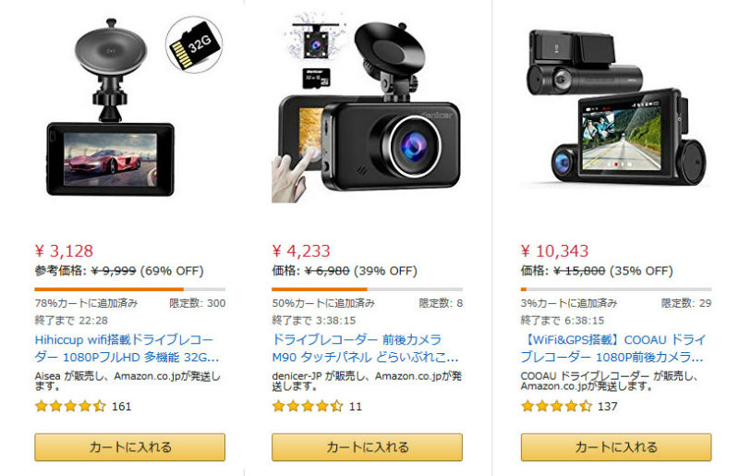Open the 【WiFi&GPS搭載】COOAU product link
This screenshot has width=739, height=476.
613,348
